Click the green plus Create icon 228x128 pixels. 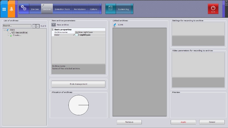point(11,36)
